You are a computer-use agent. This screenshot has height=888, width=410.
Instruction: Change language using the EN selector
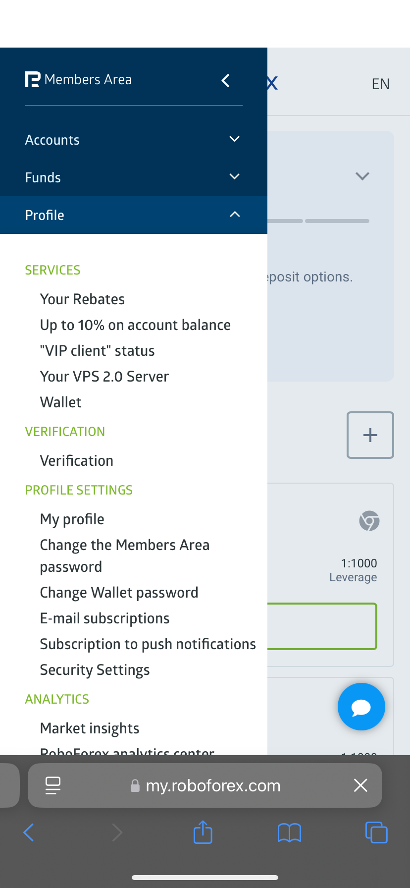click(380, 84)
